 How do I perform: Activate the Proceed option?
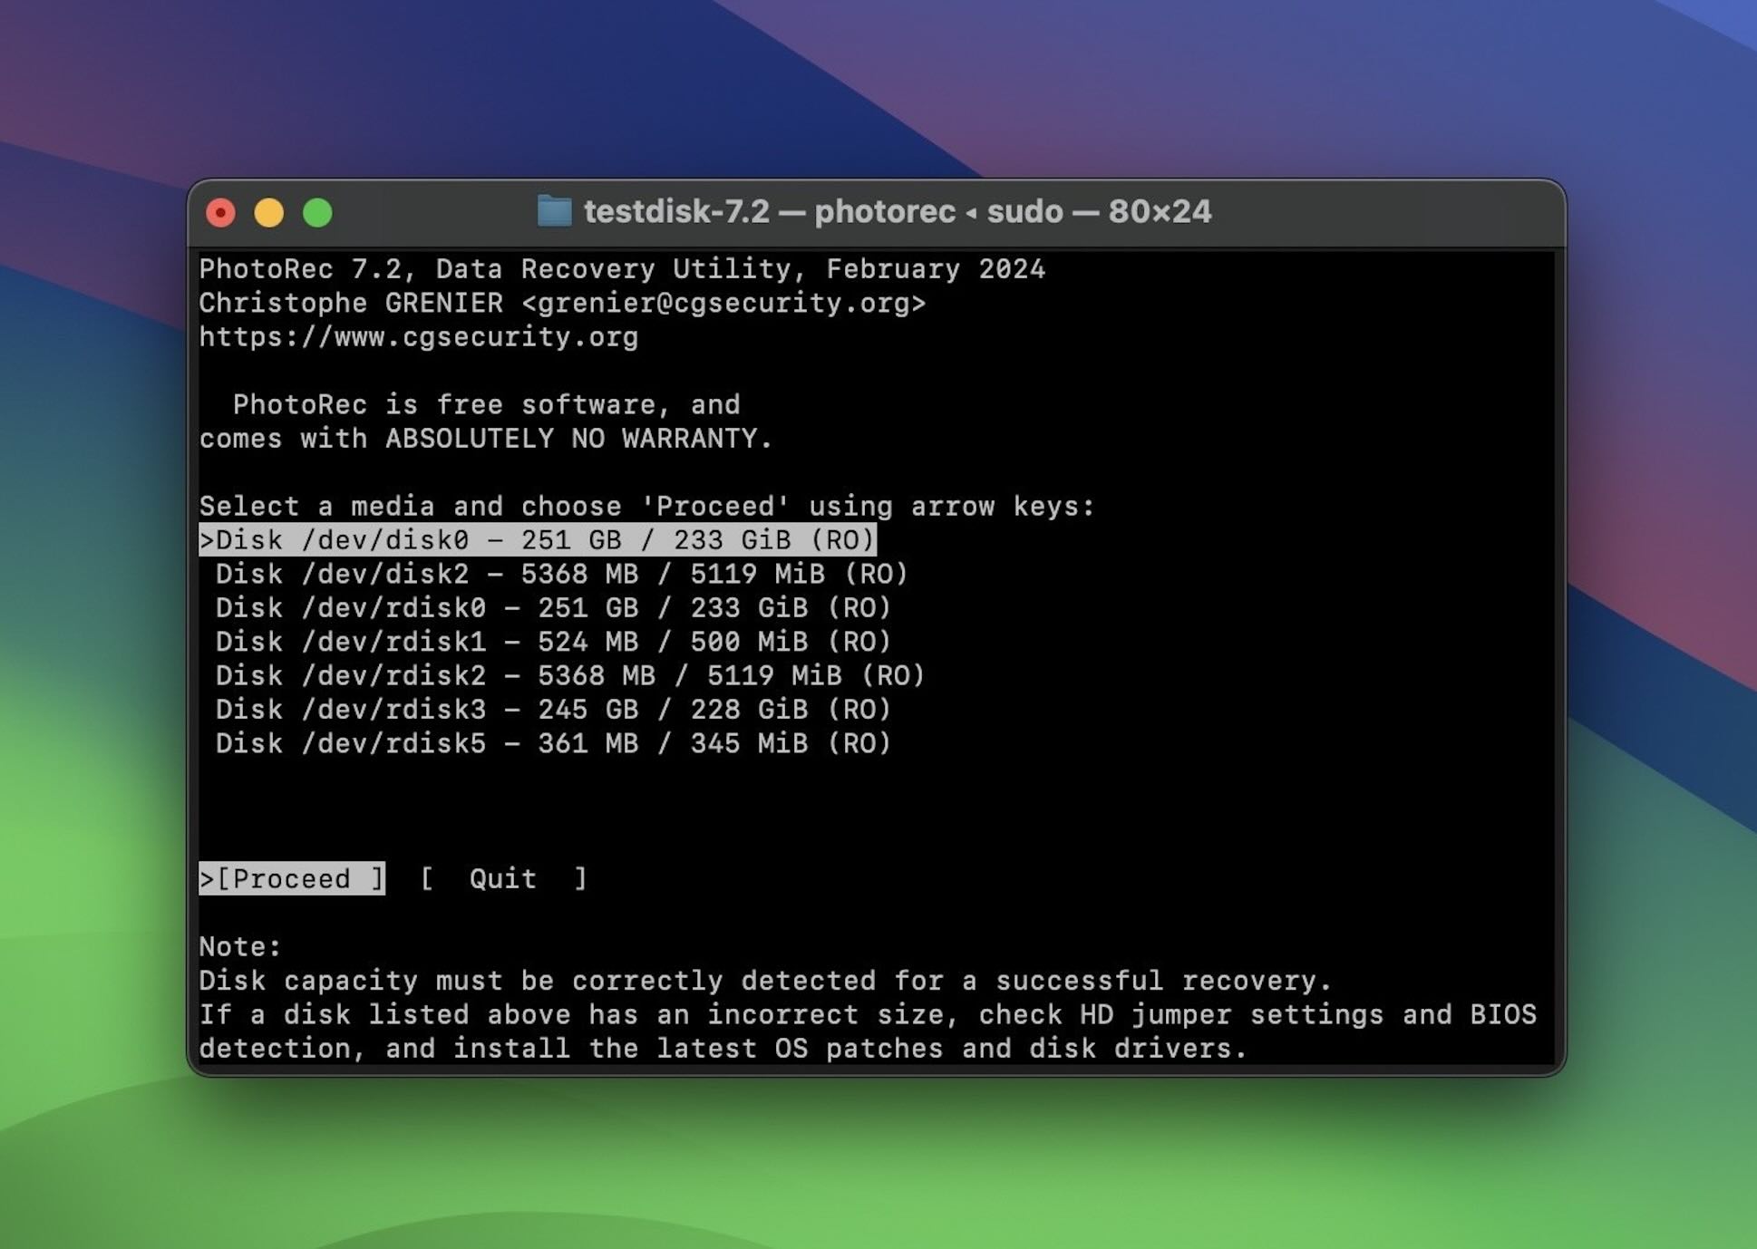[x=292, y=878]
